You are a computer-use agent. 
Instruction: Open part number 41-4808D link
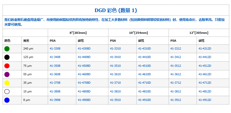pos(84,92)
